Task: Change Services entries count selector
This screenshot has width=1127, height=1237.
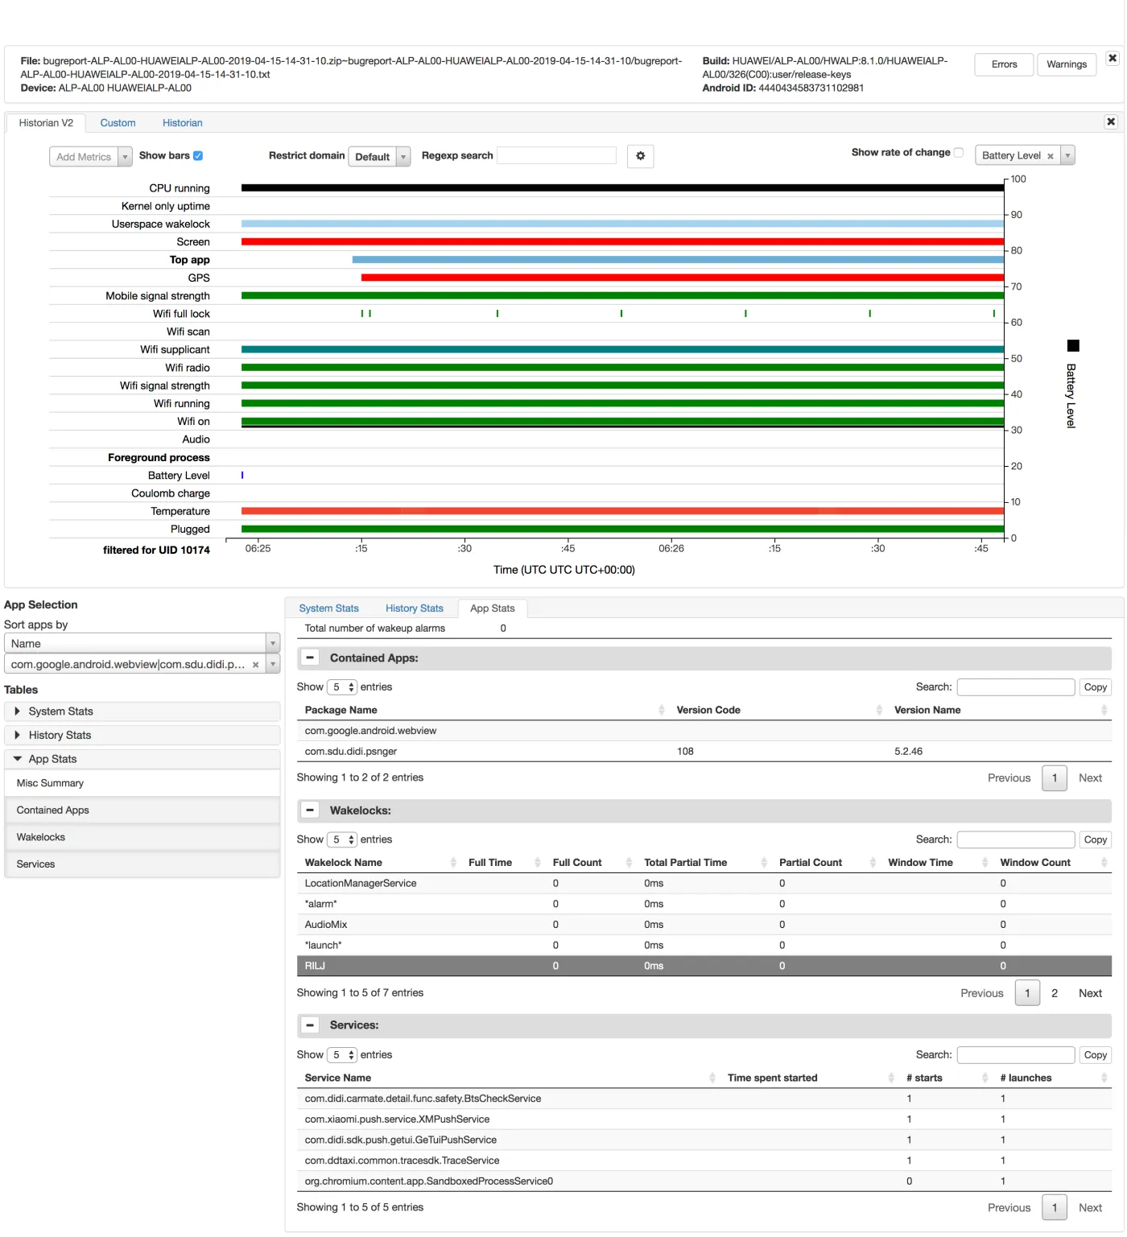Action: point(341,1055)
